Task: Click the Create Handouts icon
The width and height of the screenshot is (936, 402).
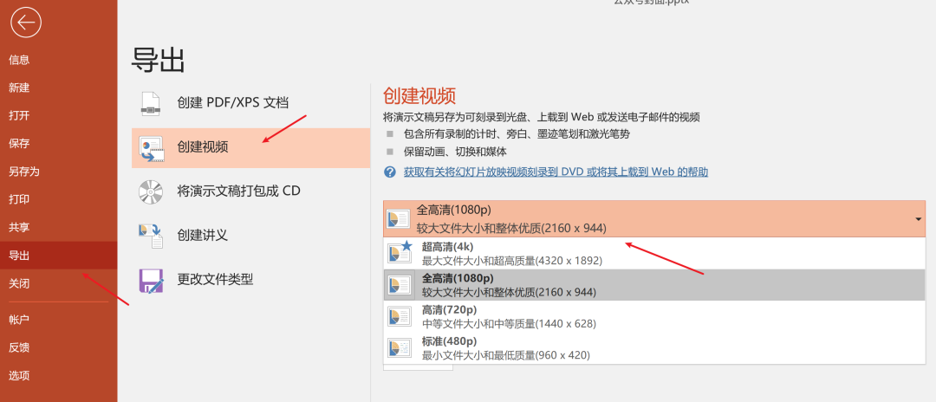Action: coord(151,236)
